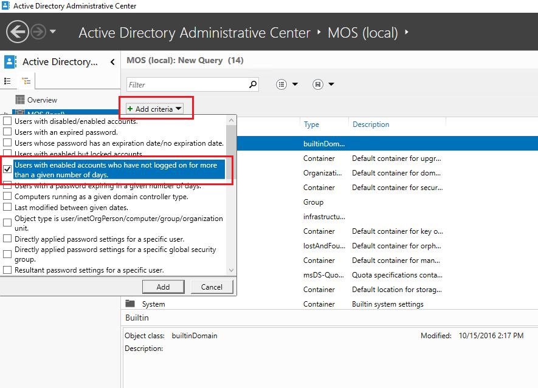Switch to tree view navigation tab
538x388 pixels.
click(26, 81)
